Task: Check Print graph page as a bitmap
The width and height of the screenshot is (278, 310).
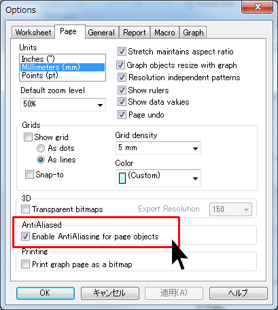Action: click(25, 264)
